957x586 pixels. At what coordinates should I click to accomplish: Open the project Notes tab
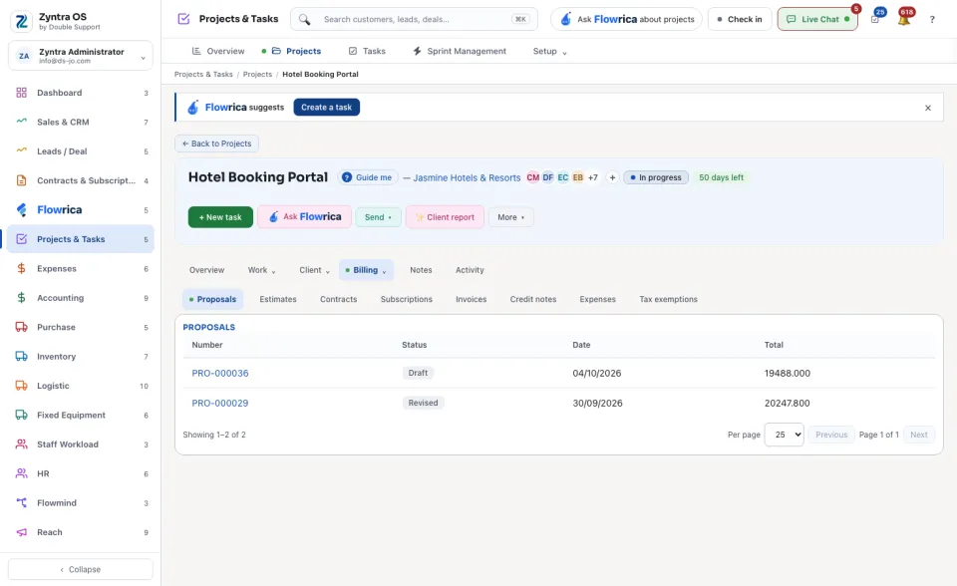[421, 270]
